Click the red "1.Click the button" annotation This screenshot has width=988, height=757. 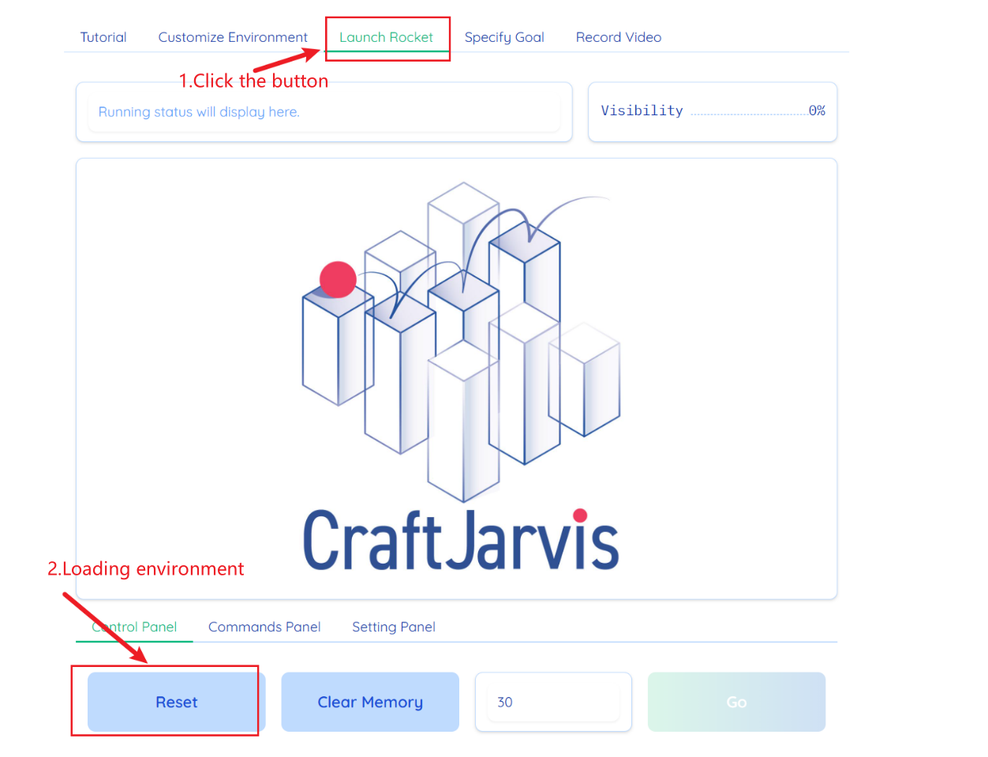click(253, 81)
